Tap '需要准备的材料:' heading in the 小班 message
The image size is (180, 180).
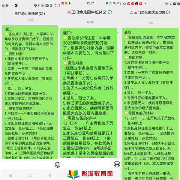point(21,108)
